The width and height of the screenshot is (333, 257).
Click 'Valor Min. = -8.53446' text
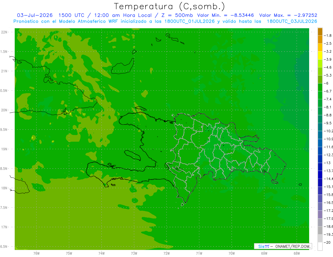225,15
